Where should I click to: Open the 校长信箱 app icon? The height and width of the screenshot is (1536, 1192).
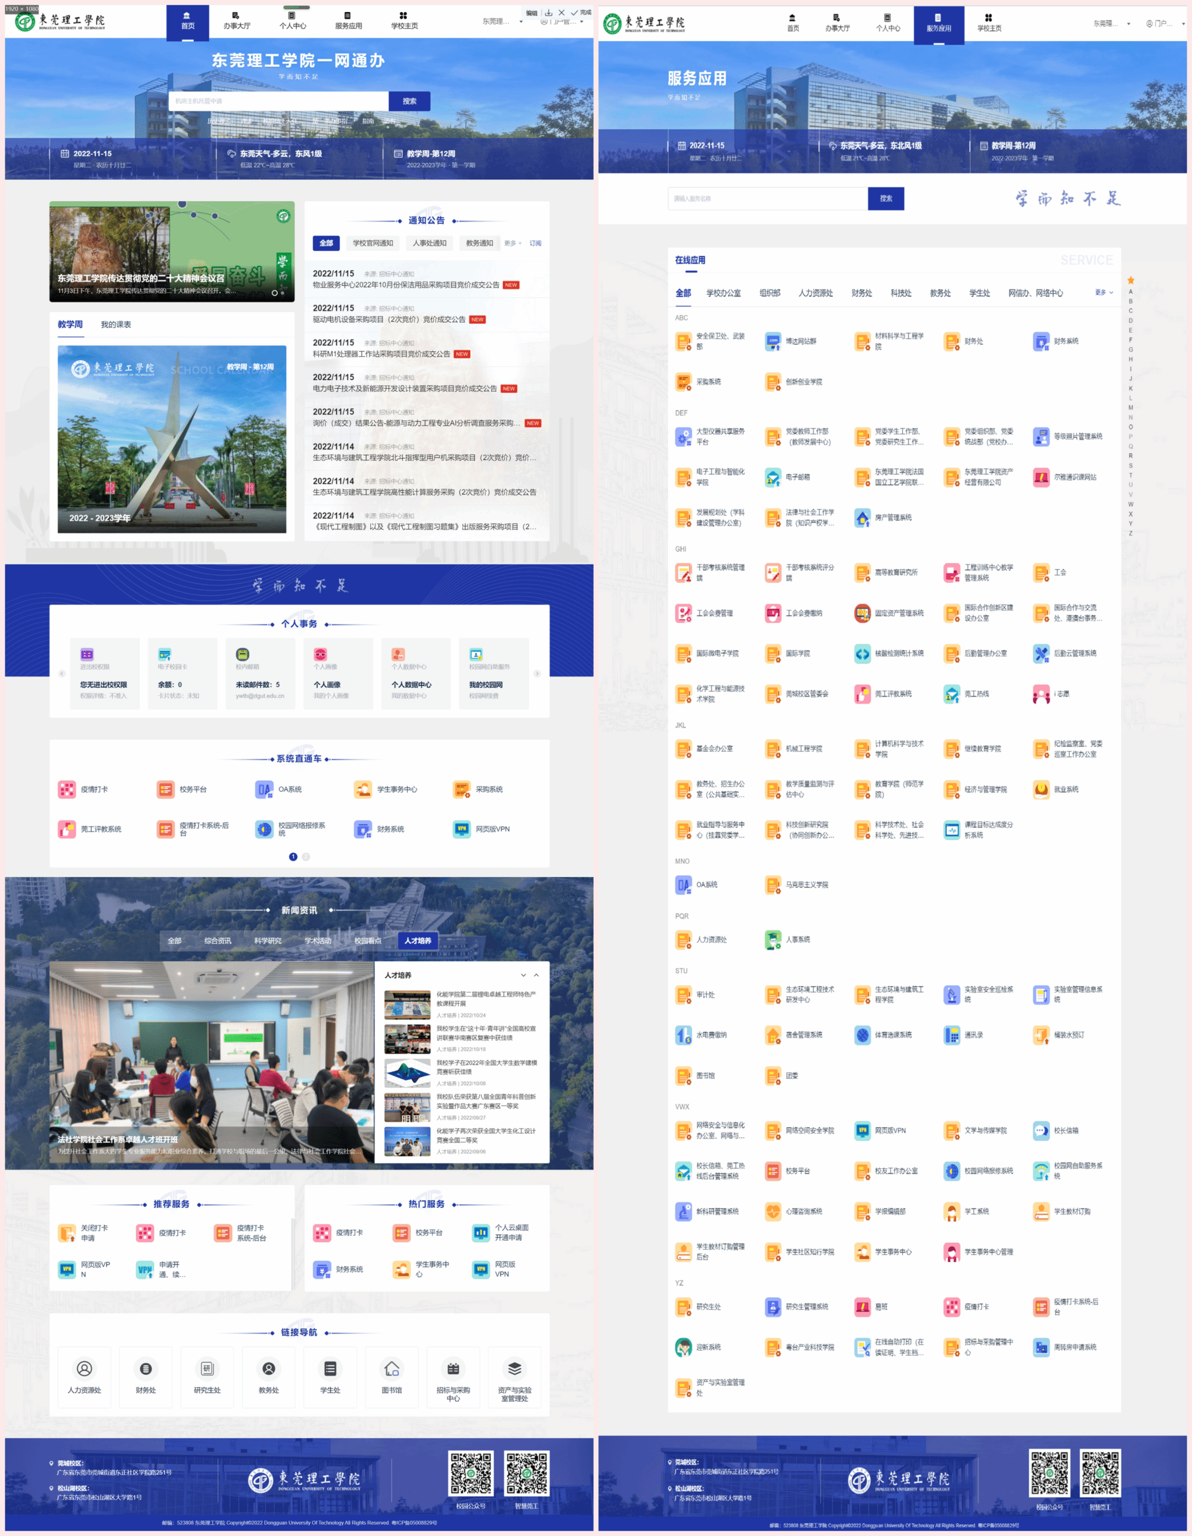(x=1041, y=1131)
